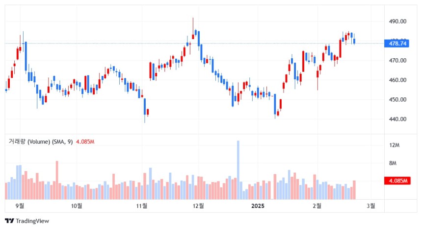
Task: Click the 8M volume scale label
Action: [393, 163]
